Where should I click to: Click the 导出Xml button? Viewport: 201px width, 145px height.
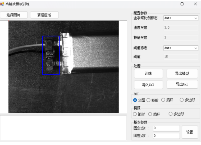tap(182, 84)
